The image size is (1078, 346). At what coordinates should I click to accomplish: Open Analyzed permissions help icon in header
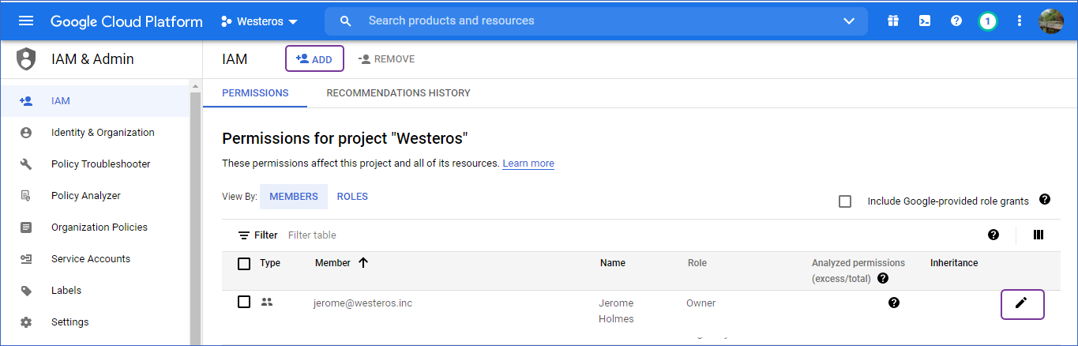click(x=883, y=278)
